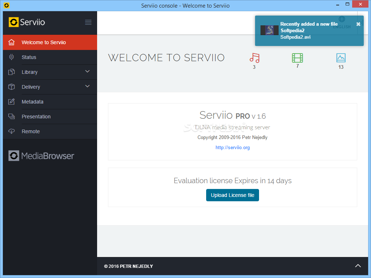The image size is (371, 278).
Task: Click the Serviio app icon in title bar
Action: [7, 5]
